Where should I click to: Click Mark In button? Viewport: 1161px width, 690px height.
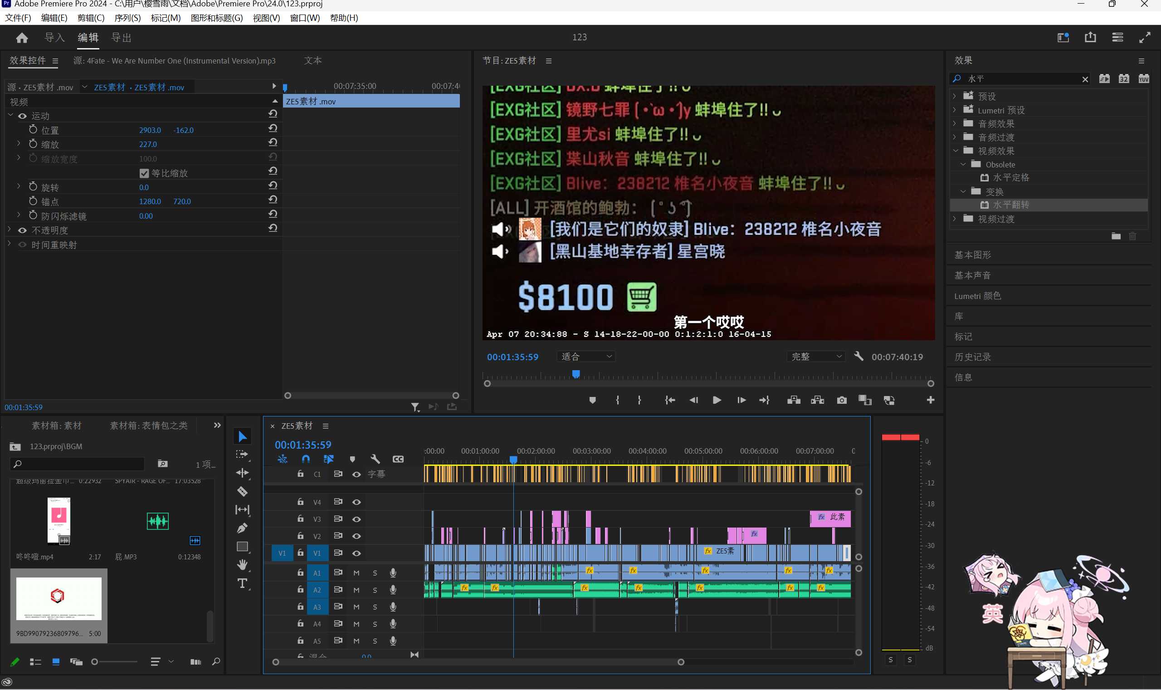617,400
